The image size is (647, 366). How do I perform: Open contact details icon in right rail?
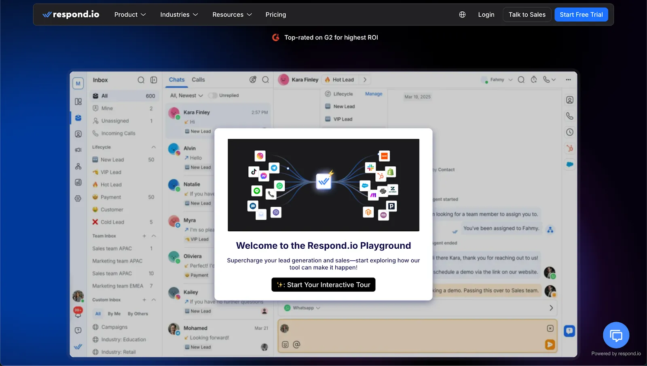[569, 100]
